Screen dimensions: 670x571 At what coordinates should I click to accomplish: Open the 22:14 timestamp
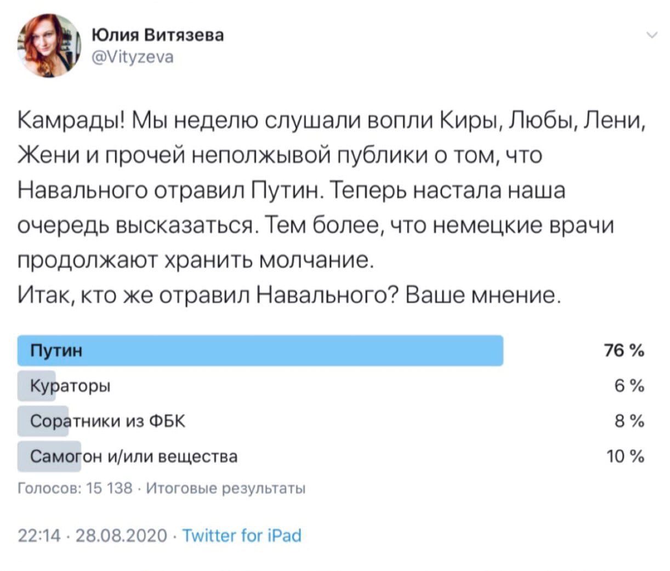tap(40, 535)
